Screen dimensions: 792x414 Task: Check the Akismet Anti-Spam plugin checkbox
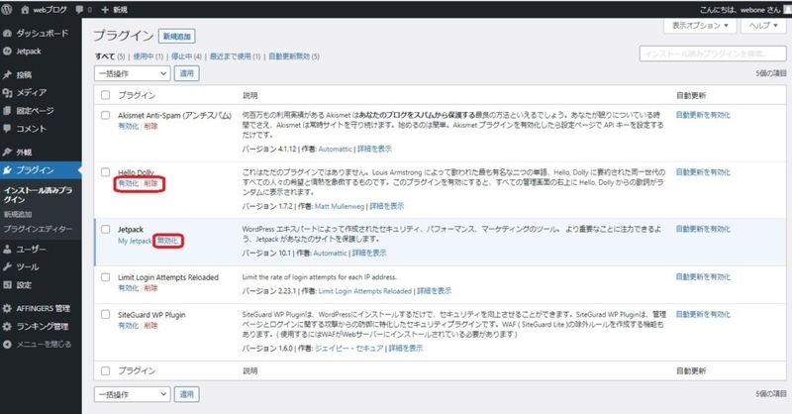pyautogui.click(x=105, y=115)
